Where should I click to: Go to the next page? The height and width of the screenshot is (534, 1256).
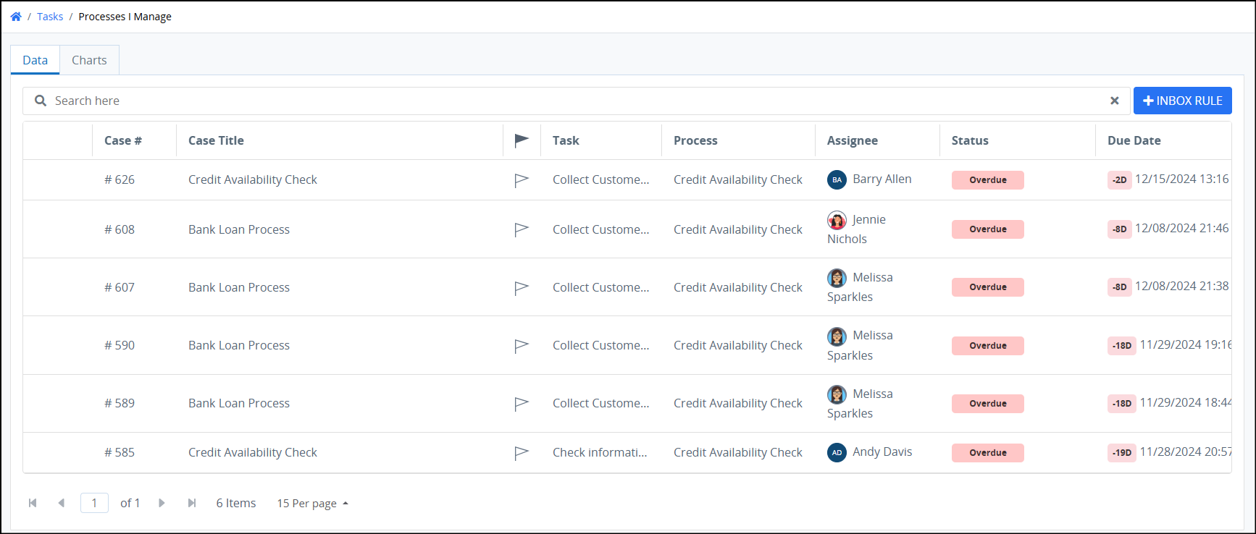coord(162,503)
